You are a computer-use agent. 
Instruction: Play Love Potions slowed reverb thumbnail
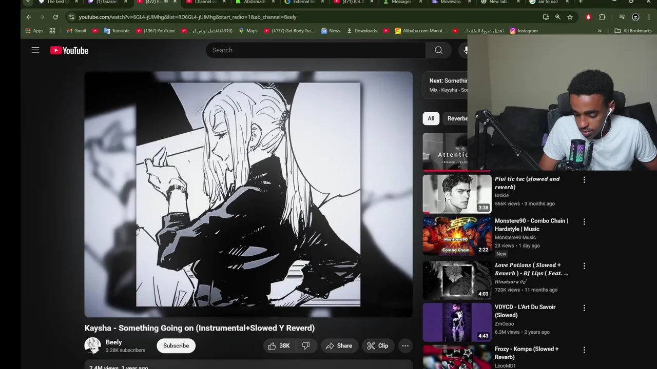click(x=457, y=280)
